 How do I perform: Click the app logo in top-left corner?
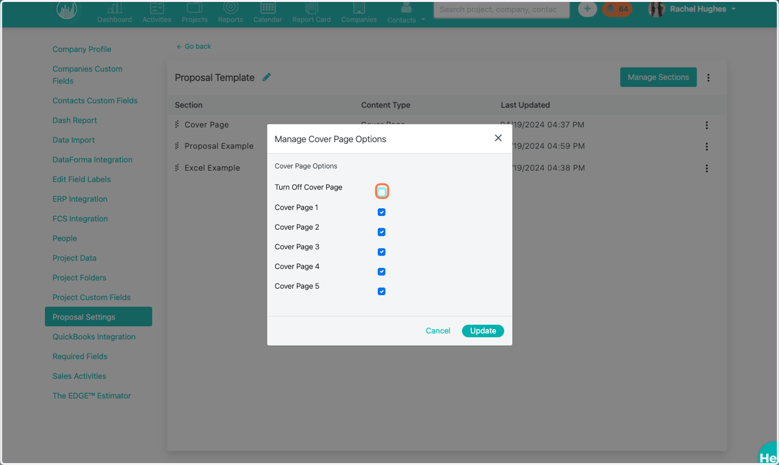pyautogui.click(x=67, y=10)
